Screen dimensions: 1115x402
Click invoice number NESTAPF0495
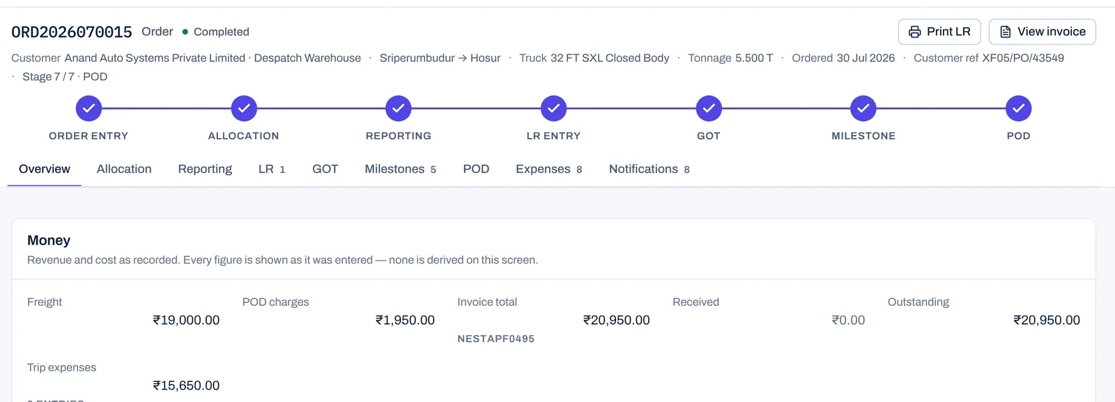[x=496, y=339]
